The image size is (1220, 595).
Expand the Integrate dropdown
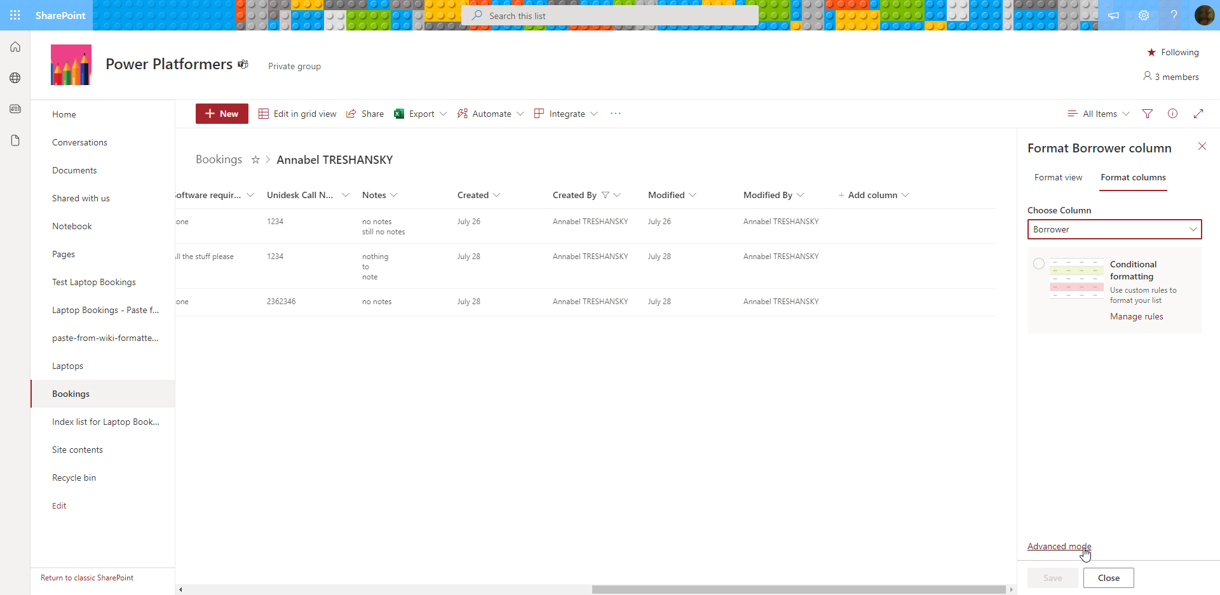coord(594,114)
